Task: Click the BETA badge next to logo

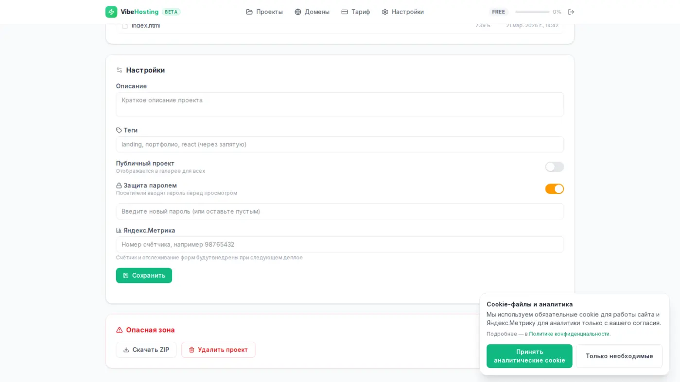Action: pos(171,12)
